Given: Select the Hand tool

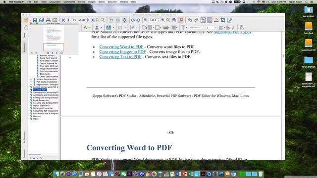Looking at the screenshot, I should coord(26,28).
